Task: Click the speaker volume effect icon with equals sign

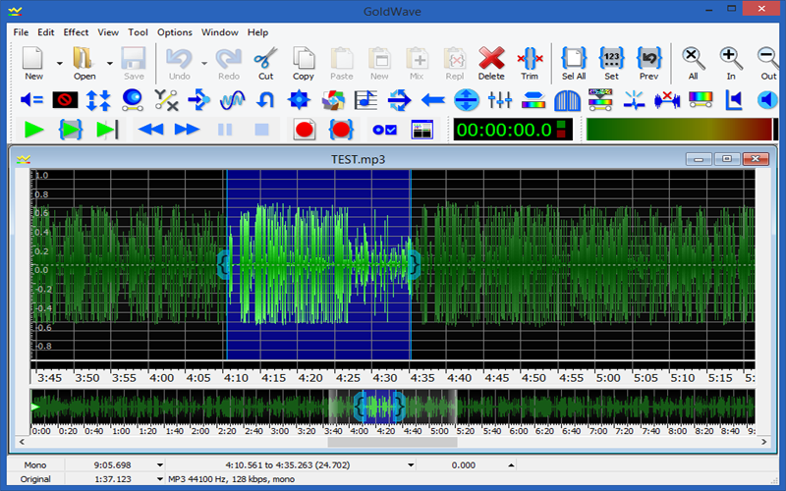Action: point(31,100)
